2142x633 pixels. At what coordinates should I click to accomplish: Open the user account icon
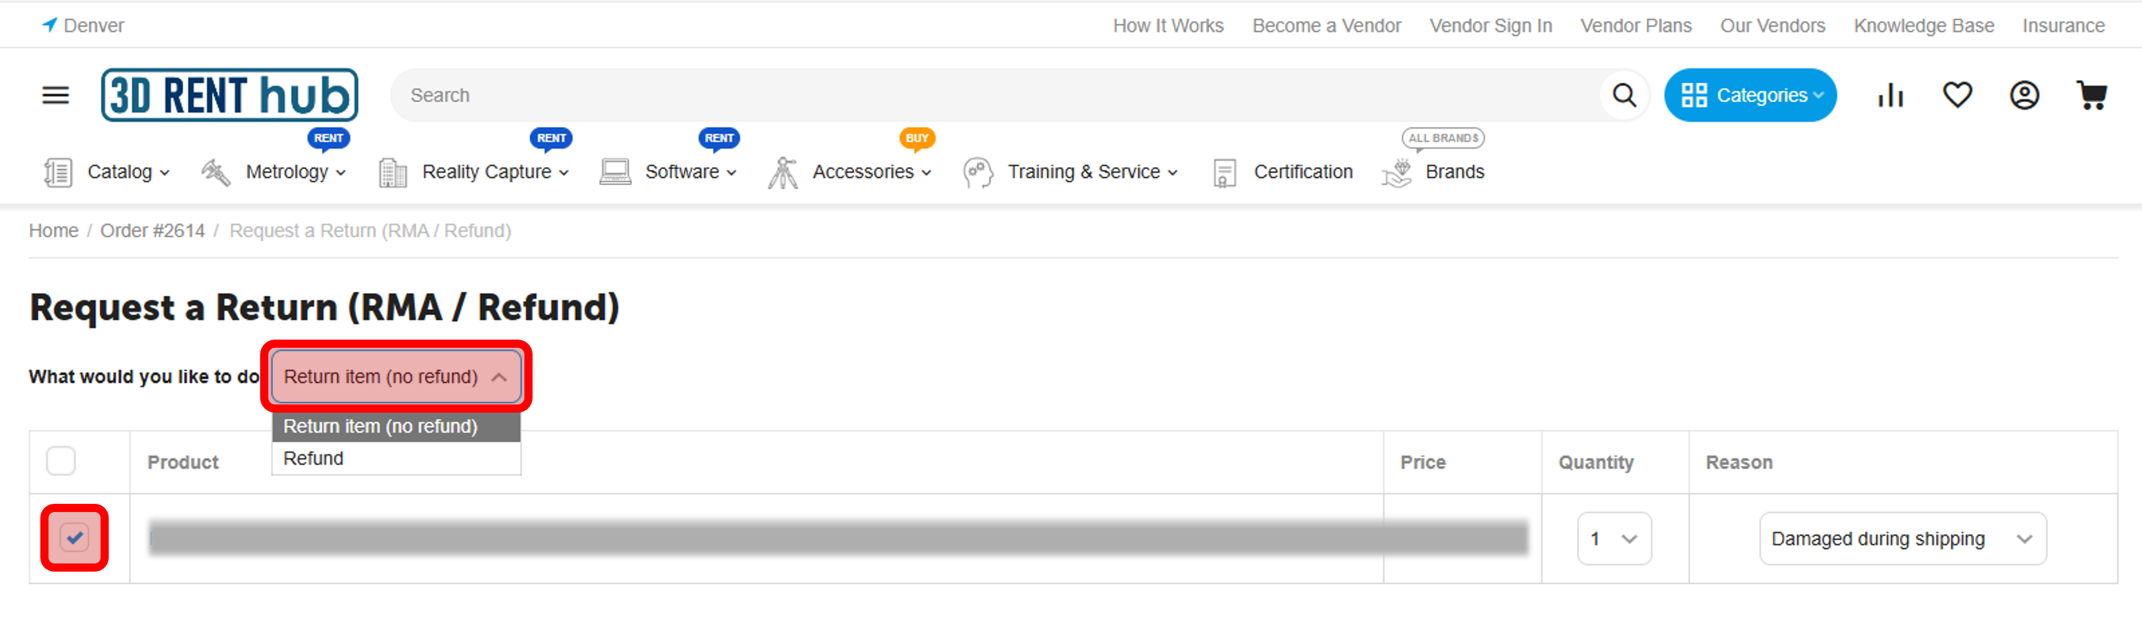2024,96
